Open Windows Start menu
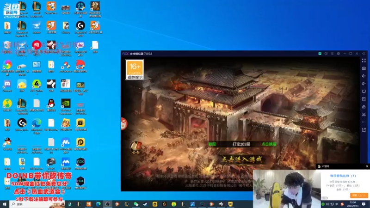 [5, 204]
